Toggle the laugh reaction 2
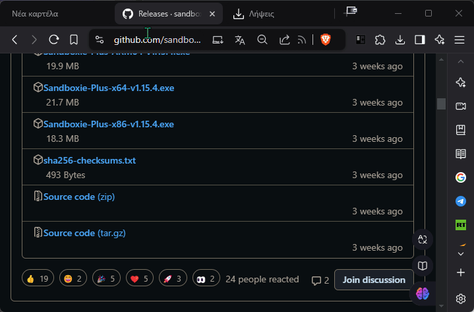This screenshot has height=312, width=474. point(73,278)
